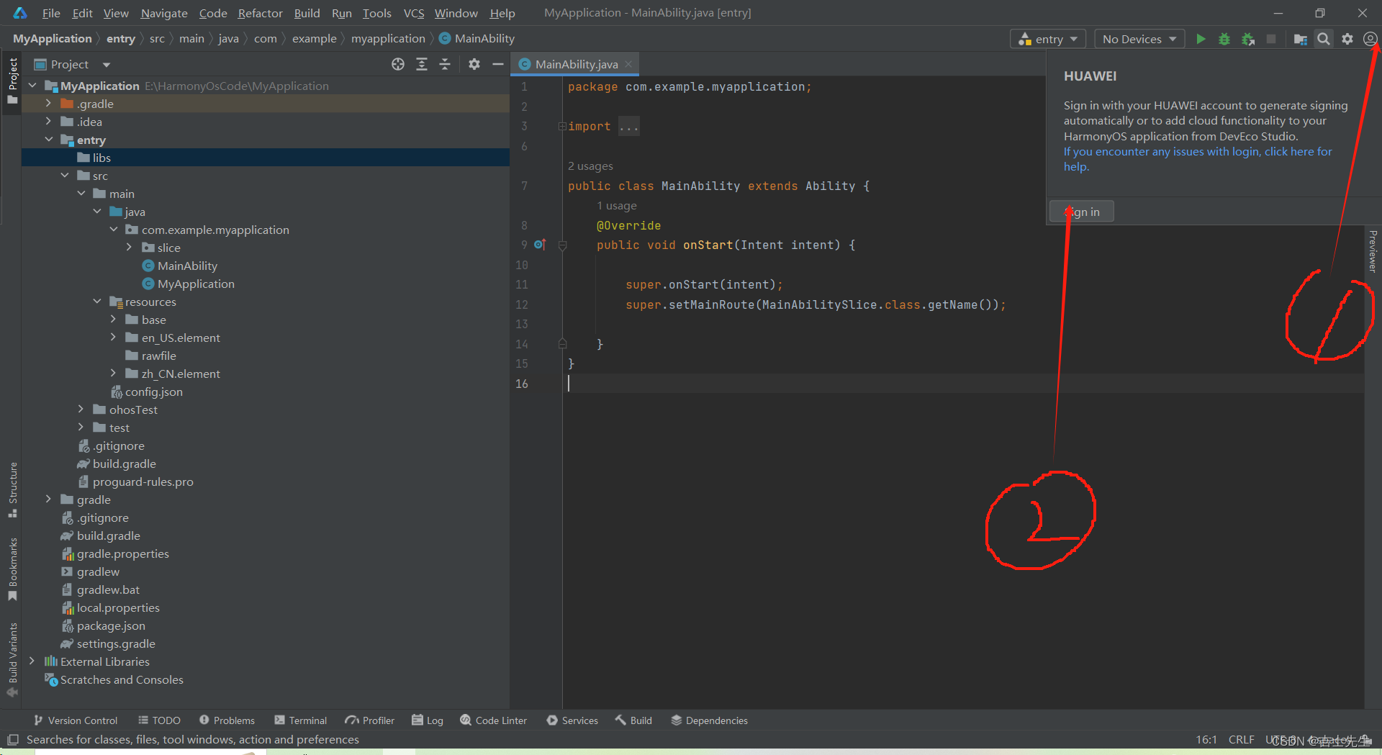Click the Debug bug icon
The image size is (1382, 755).
pyautogui.click(x=1224, y=39)
